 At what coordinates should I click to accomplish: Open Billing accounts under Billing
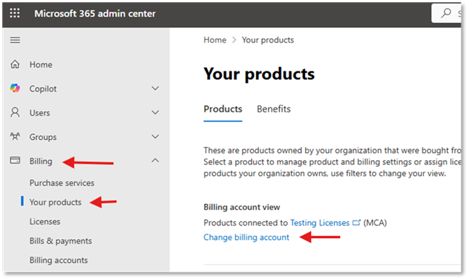click(x=58, y=260)
